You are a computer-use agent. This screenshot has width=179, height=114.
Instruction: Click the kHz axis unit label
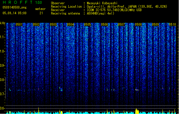point(3,23)
